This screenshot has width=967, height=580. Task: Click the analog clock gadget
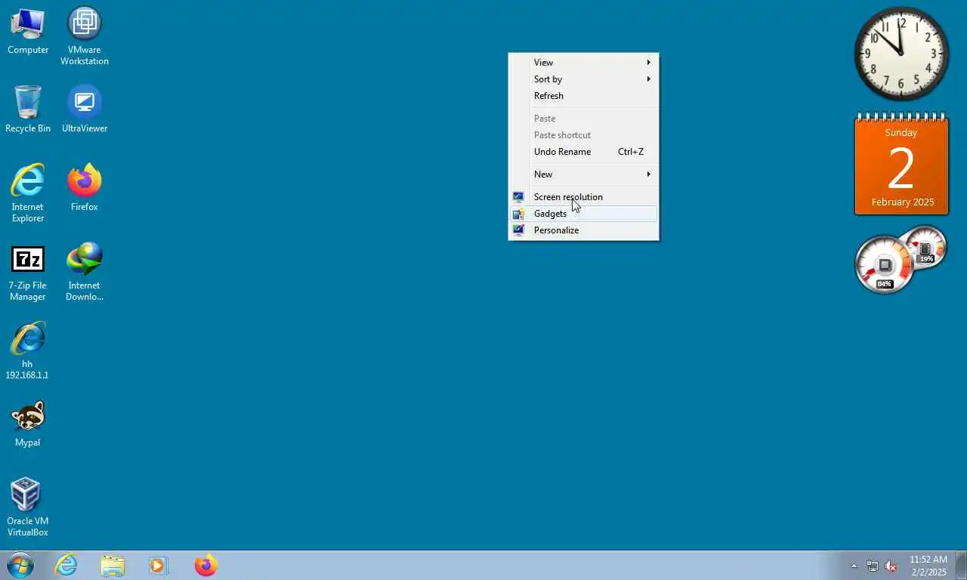point(901,54)
